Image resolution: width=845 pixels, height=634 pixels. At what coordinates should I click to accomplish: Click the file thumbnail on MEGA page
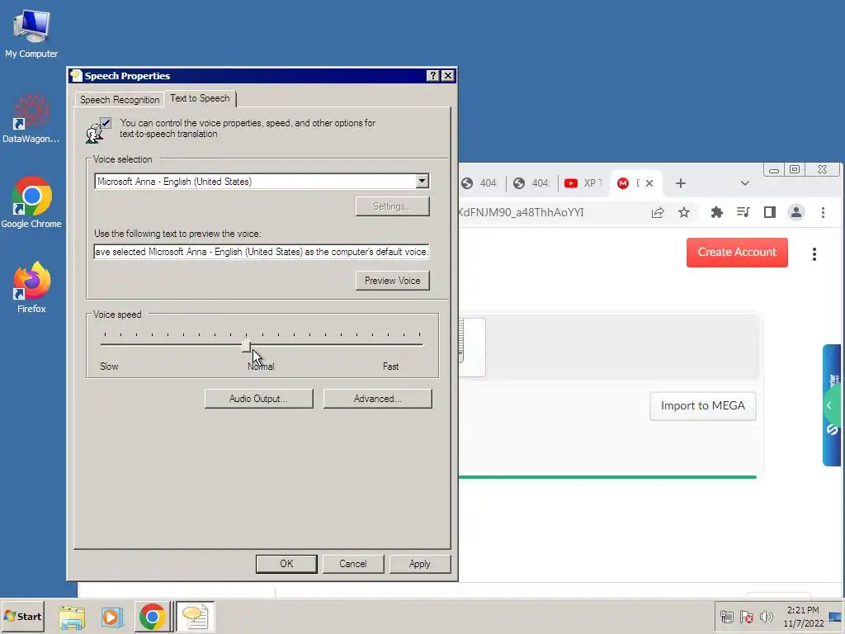[472, 348]
